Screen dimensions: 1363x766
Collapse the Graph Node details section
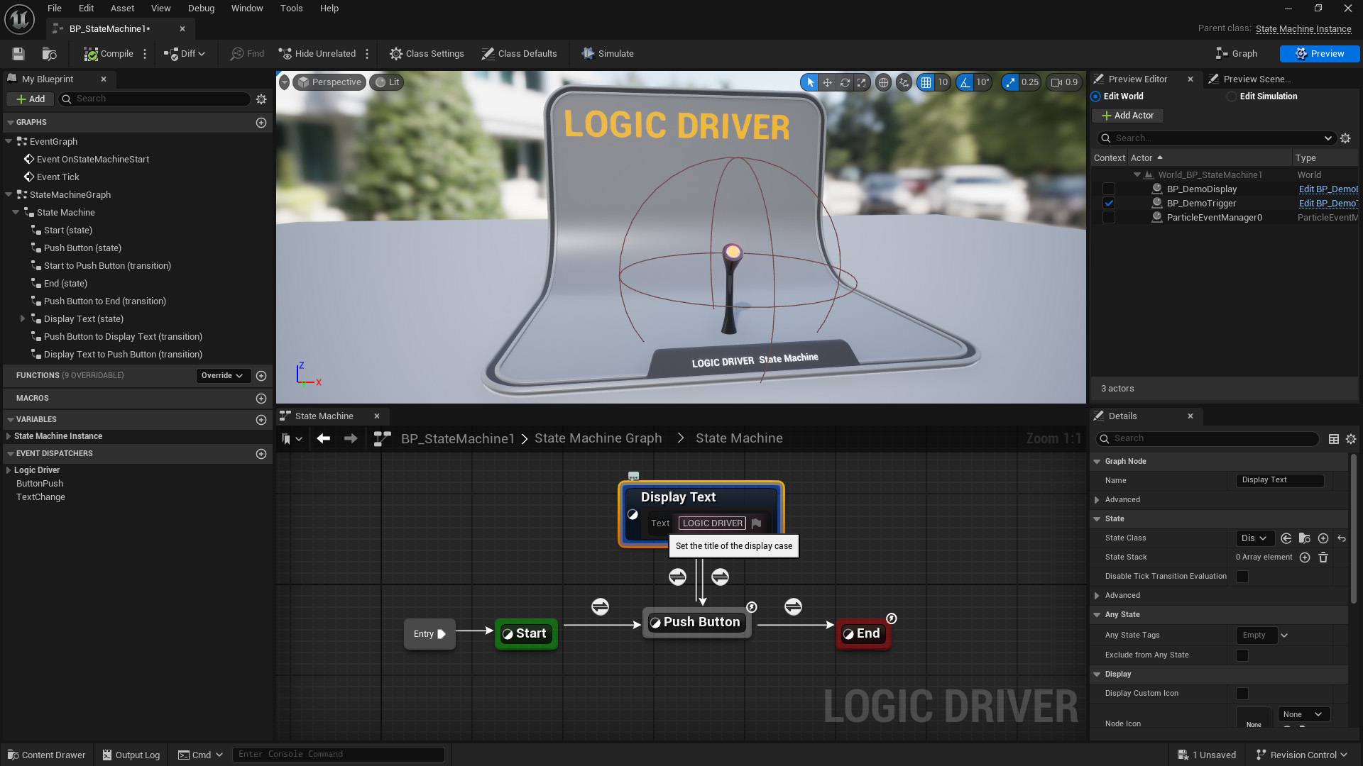1097,462
